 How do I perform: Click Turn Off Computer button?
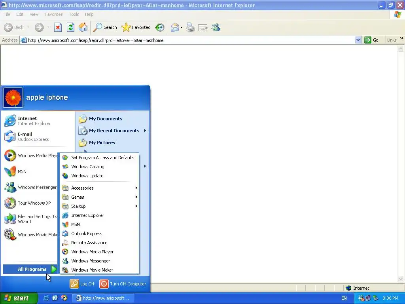[123, 284]
